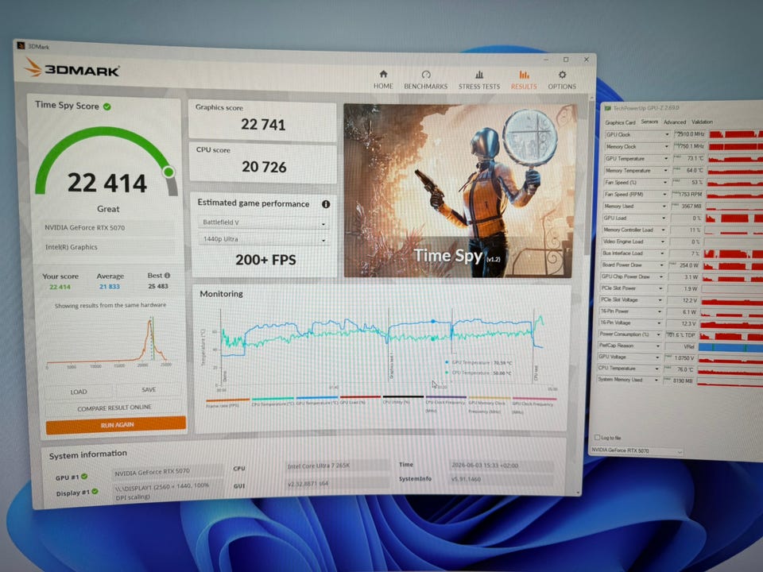763x572 pixels.
Task: Click green checkmark beside Time Spy Score
Action: point(107,106)
